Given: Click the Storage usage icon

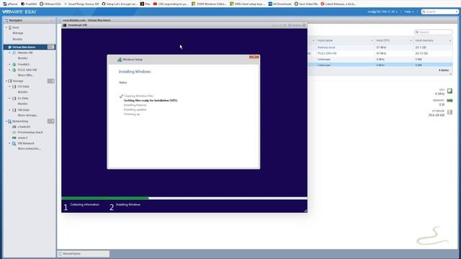Looking at the screenshot, I should 449,112.
